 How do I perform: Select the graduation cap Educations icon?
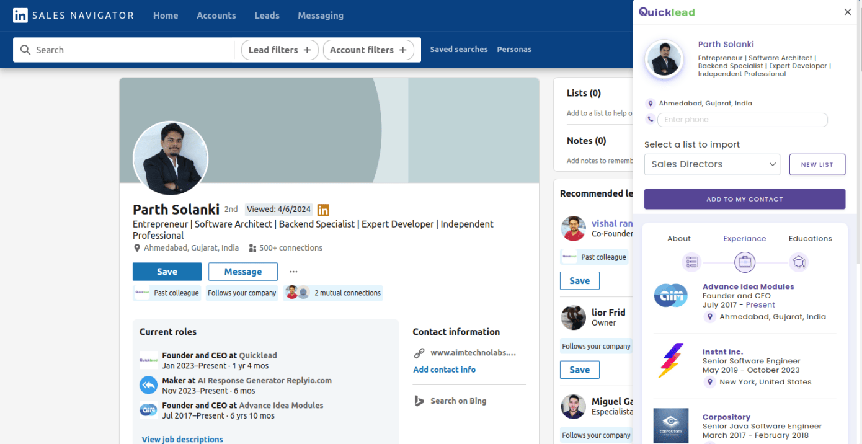tap(799, 262)
